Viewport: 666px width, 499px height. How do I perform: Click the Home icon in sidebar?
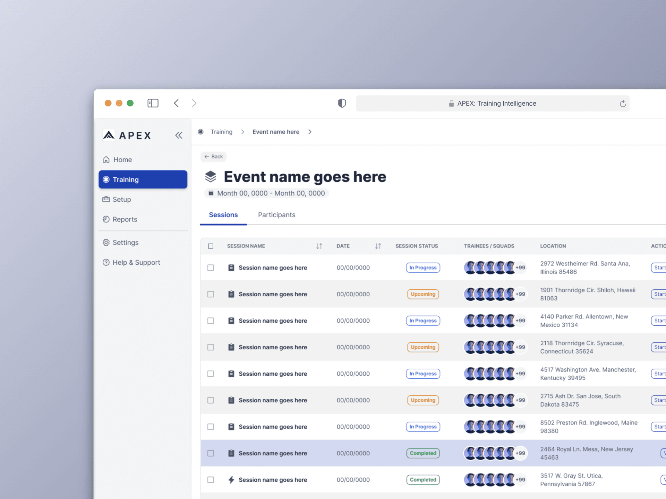coord(106,160)
